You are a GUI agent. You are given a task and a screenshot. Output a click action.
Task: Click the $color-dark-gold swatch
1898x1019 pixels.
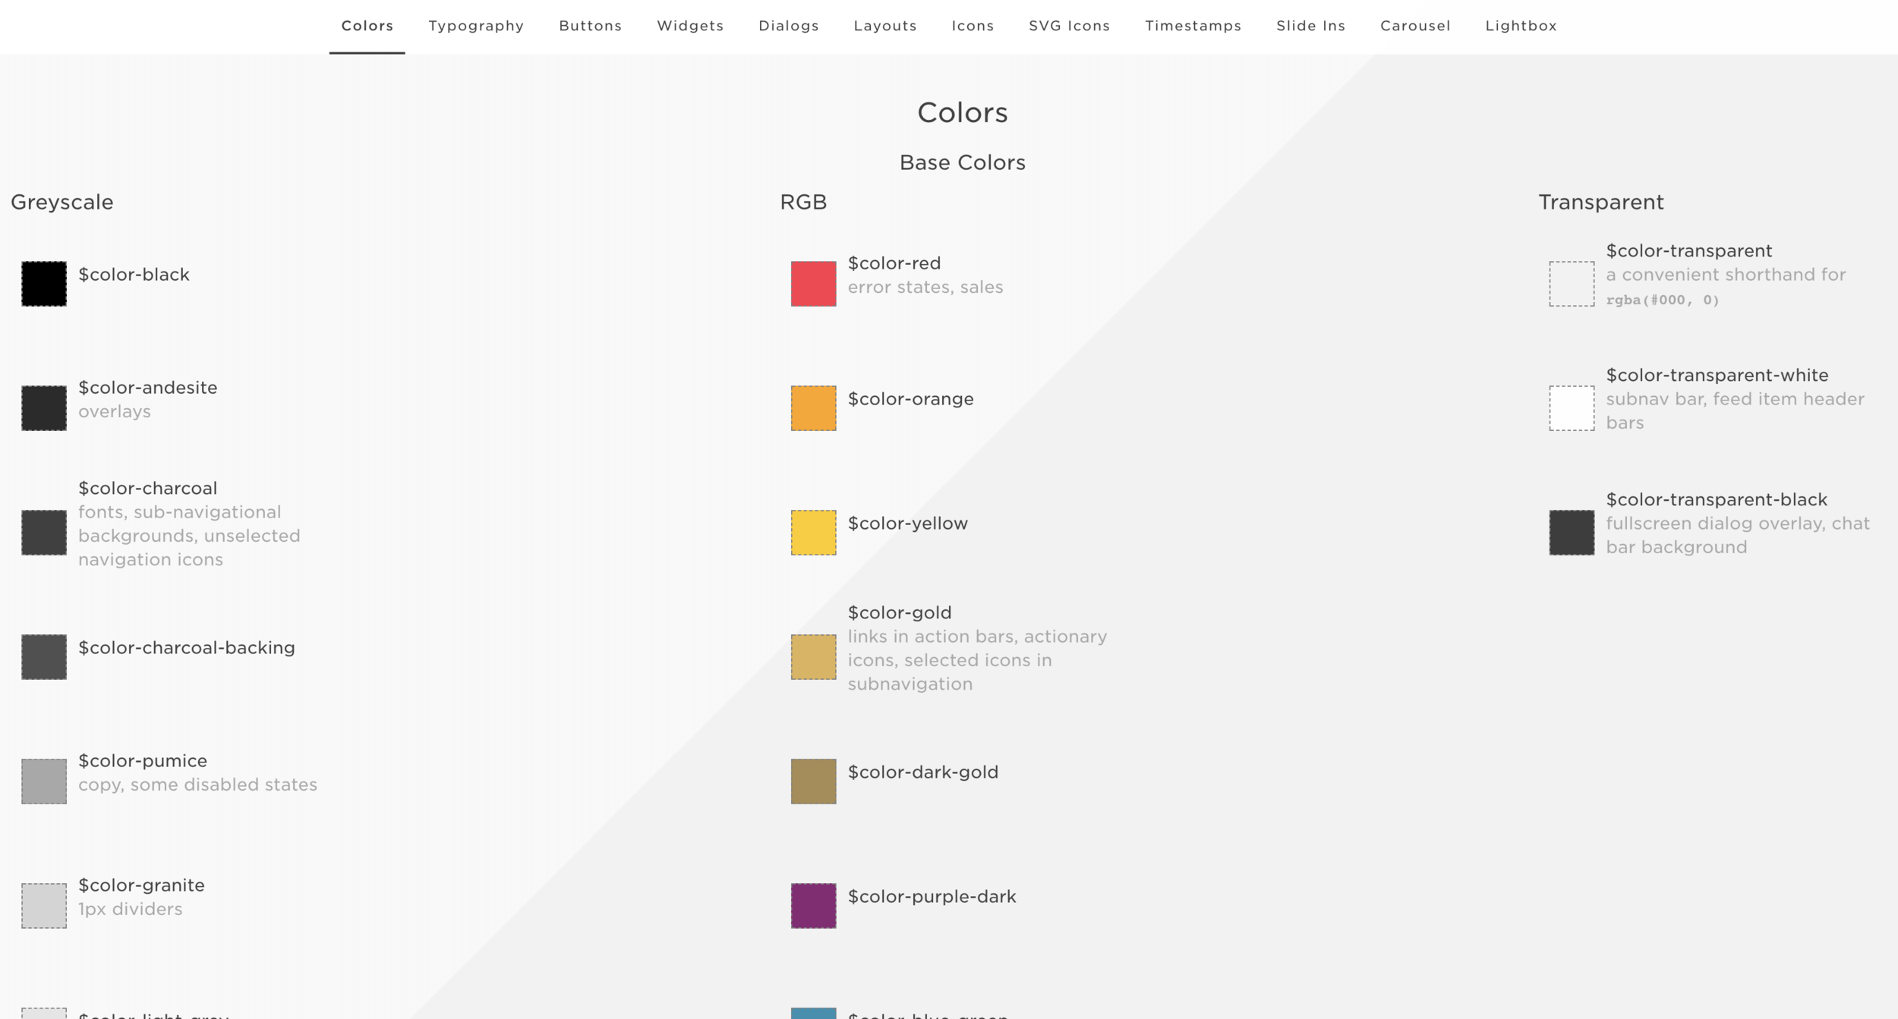[813, 782]
